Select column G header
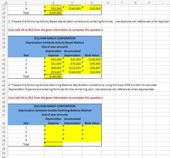The image size is (170, 158). pos(135,3)
